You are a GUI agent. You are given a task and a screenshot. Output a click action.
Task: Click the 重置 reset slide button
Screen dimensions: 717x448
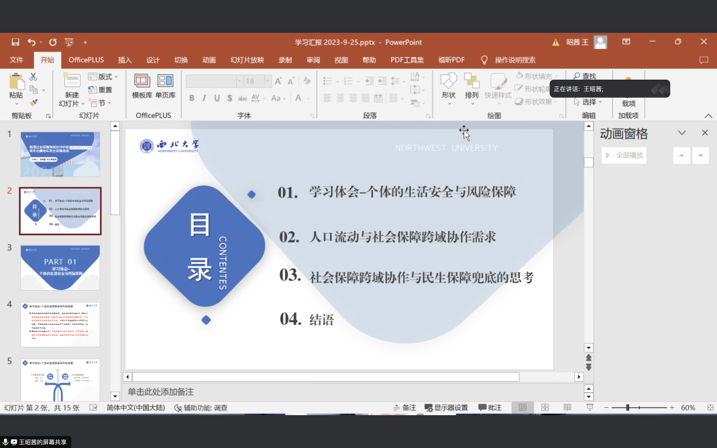(101, 90)
